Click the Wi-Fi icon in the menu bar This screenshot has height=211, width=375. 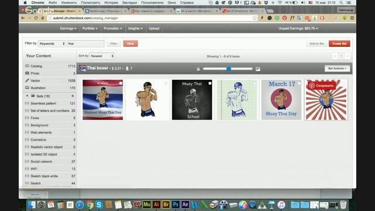279,2
